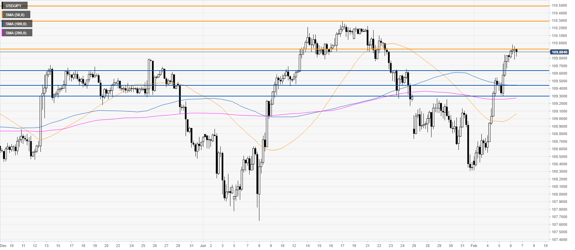Click the 109.4000 price axis label
Viewport: 575px width, 250px height.
click(x=559, y=89)
